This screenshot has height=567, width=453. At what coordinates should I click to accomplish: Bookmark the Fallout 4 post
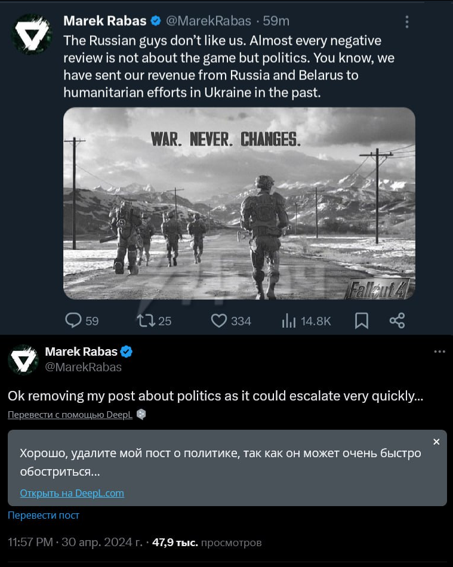[361, 321]
